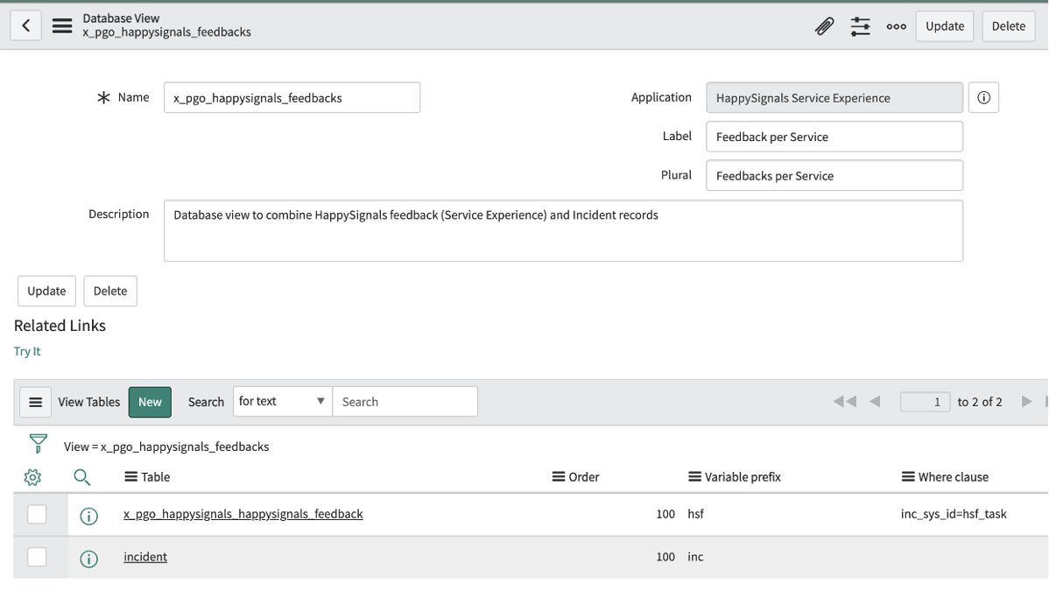Tick the checkbox for the incident row

pyautogui.click(x=37, y=557)
